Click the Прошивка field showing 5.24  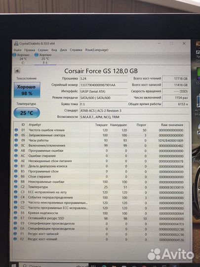[103, 79]
